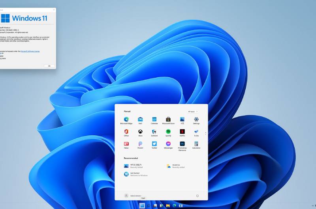Open the recommended video editor item
The width and height of the screenshot is (316, 209).
click(134, 166)
